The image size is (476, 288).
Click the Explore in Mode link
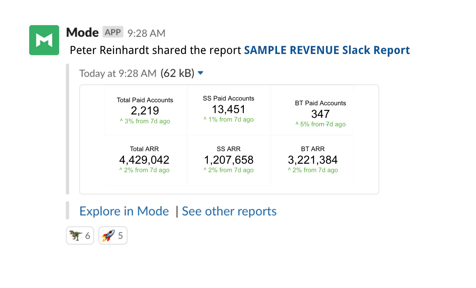(x=124, y=211)
